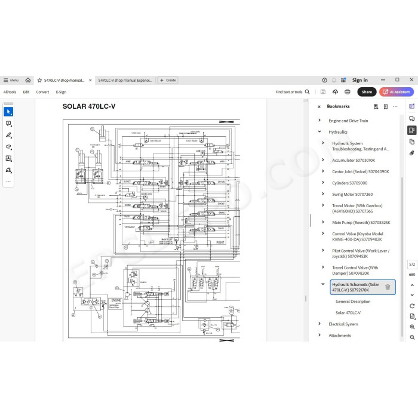Click the Share button
The image size is (418, 418).
tap(367, 92)
